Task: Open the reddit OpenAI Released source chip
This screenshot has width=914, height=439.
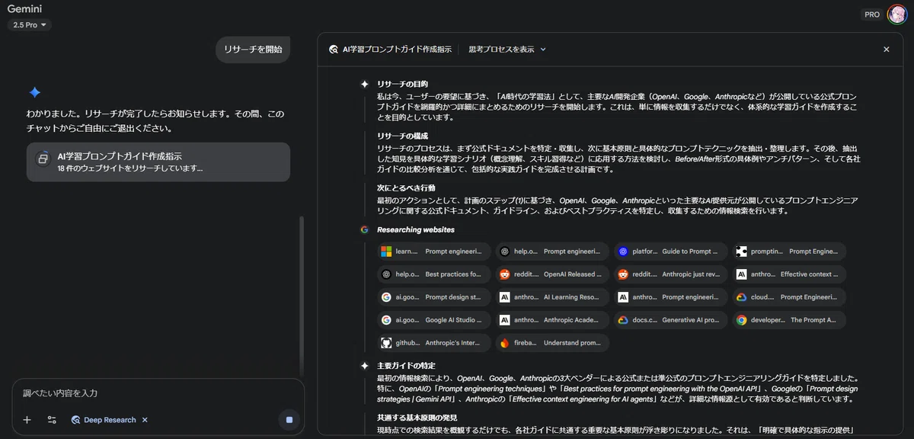Action: pos(552,274)
